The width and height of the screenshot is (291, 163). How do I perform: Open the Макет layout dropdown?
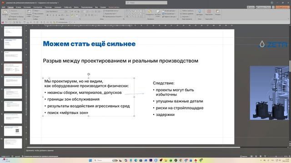36,11
